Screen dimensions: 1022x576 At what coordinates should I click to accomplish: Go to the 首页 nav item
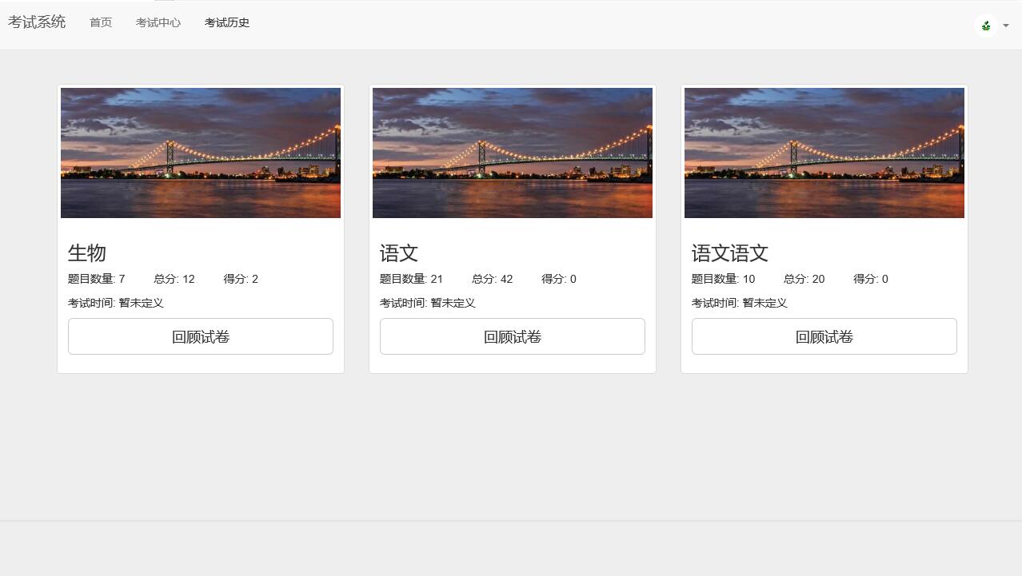point(101,22)
